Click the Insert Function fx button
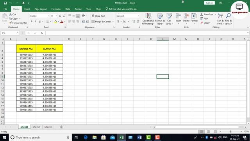This screenshot has width=250, height=141. [x=42, y=33]
